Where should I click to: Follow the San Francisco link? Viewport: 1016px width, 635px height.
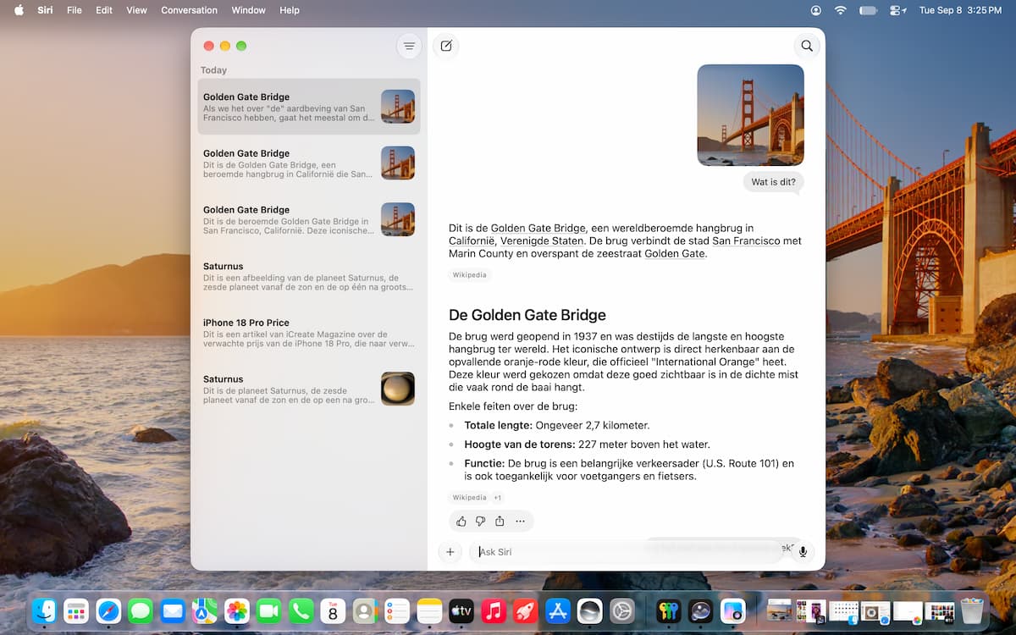[x=746, y=240]
